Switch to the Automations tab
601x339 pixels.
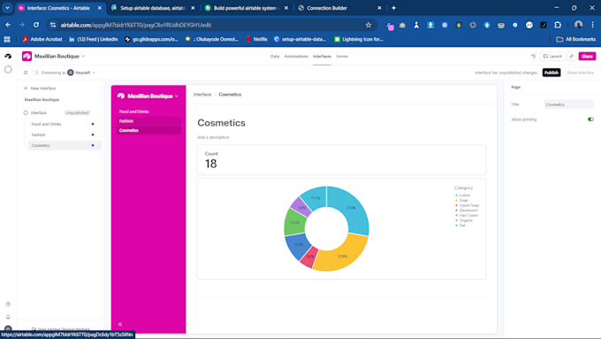(x=296, y=57)
